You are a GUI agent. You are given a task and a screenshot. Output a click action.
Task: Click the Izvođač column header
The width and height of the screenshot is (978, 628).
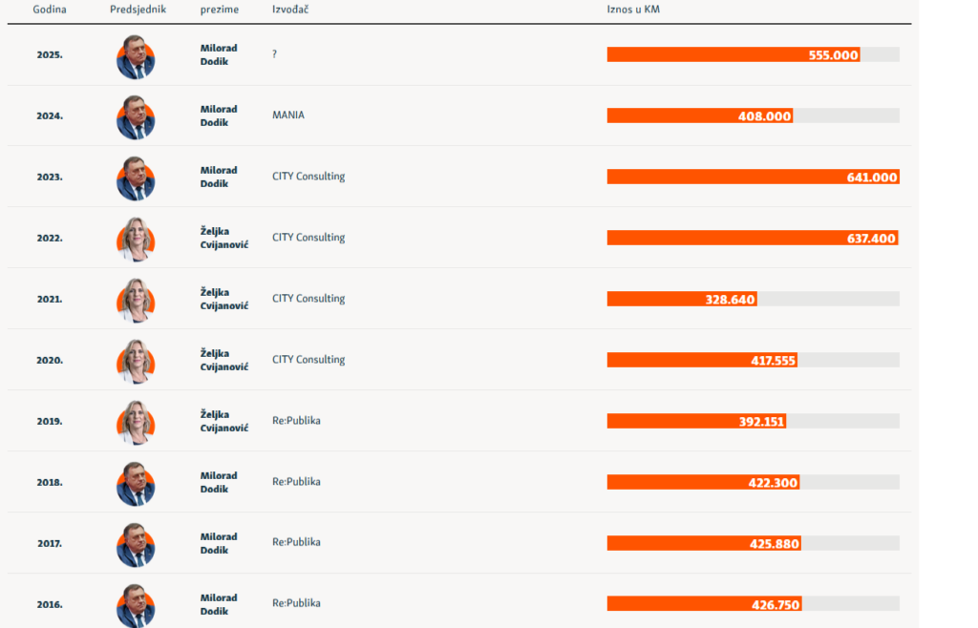[290, 10]
